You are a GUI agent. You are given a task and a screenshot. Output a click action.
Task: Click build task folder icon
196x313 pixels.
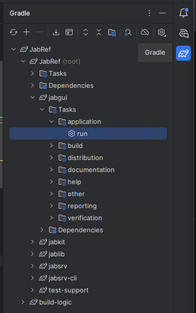pos(62,146)
